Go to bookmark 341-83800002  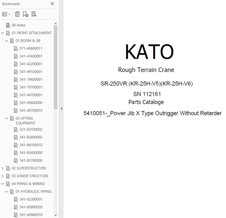coord(31,137)
